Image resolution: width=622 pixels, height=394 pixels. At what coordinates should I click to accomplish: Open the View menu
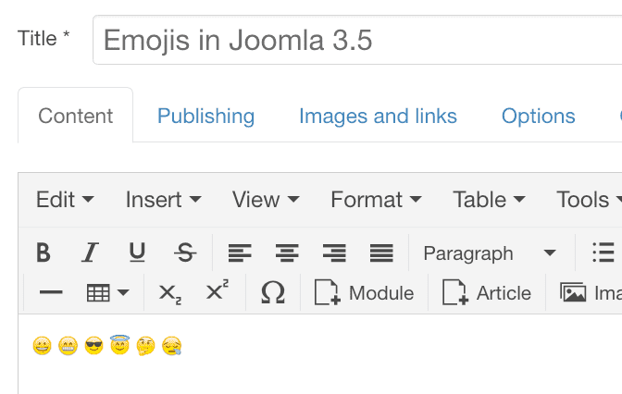point(266,200)
